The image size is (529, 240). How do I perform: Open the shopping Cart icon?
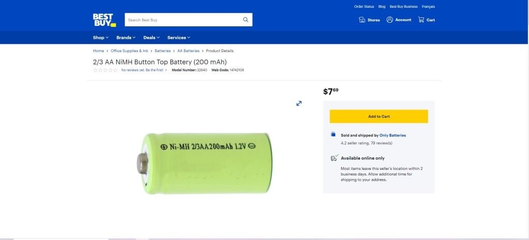(x=421, y=20)
